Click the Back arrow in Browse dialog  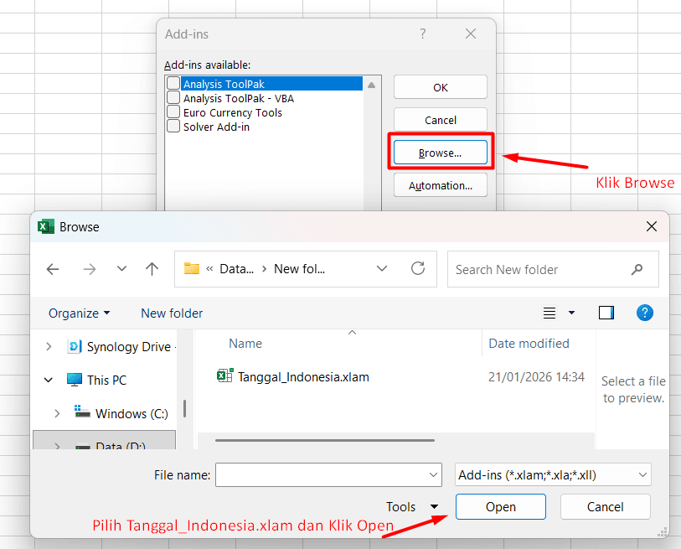(x=53, y=269)
